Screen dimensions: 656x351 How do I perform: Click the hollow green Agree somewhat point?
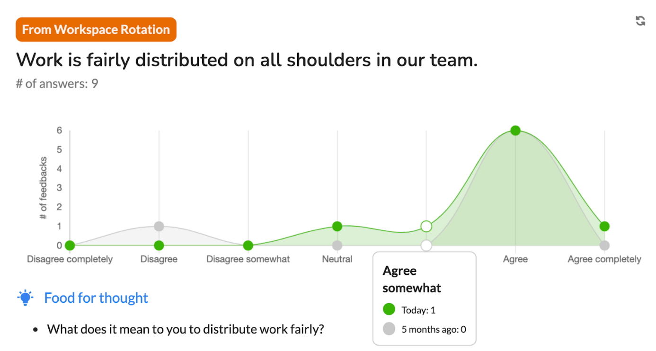[x=426, y=227]
